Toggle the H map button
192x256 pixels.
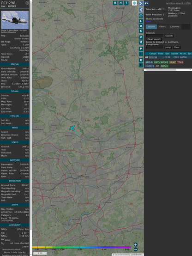(x=120, y=3)
